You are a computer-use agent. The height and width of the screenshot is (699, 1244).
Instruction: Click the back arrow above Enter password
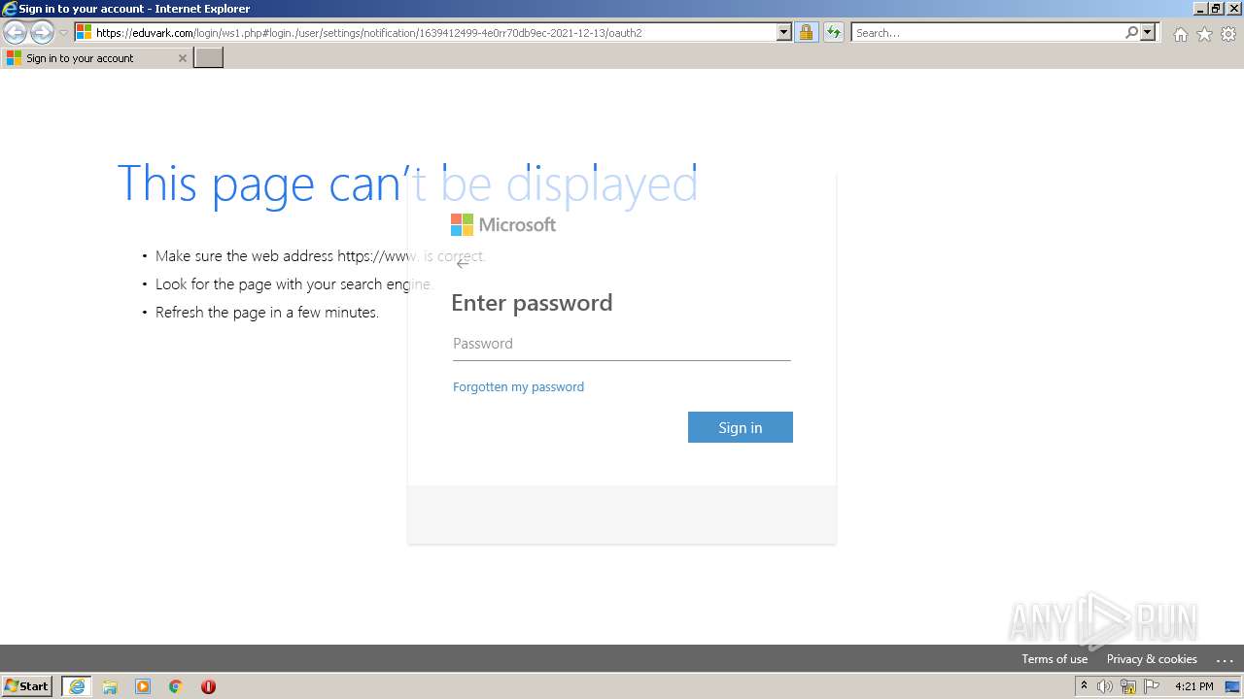coord(463,263)
